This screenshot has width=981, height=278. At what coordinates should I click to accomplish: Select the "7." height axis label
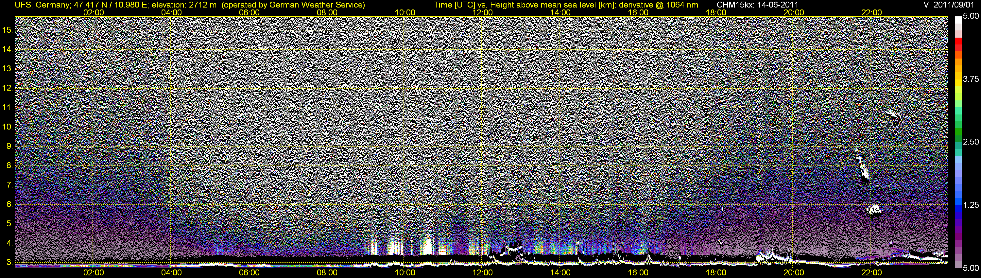click(x=9, y=185)
